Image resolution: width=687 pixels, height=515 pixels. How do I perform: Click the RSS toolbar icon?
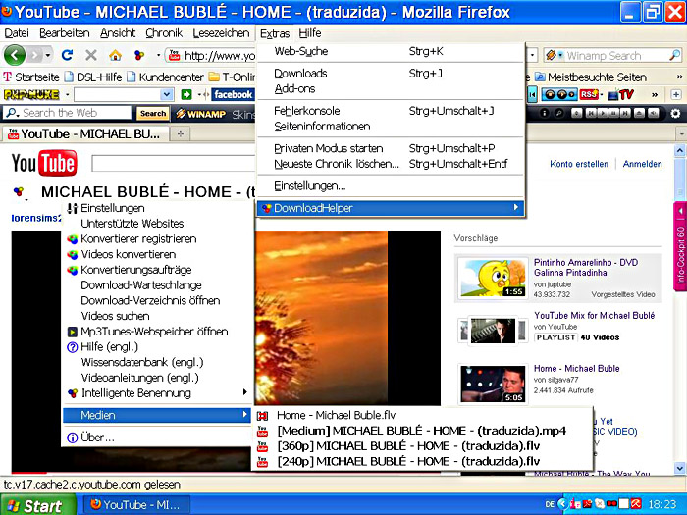589,94
